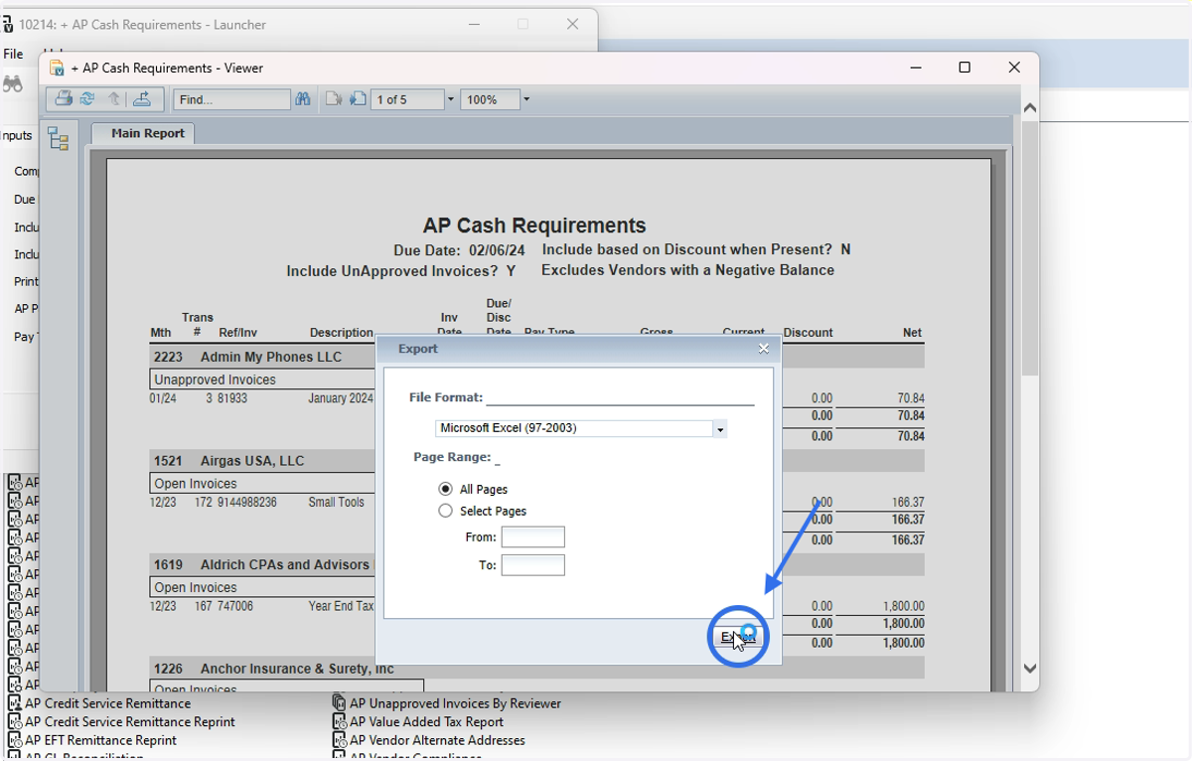
Task: Click AP Value Added Tax Report label
Action: pyautogui.click(x=426, y=722)
